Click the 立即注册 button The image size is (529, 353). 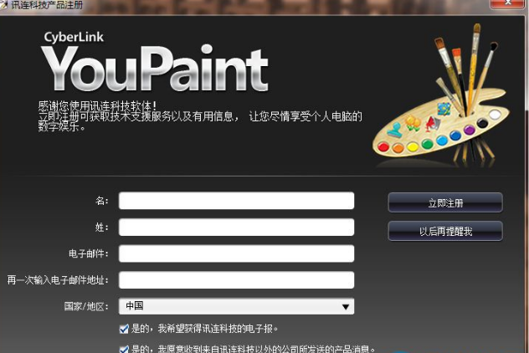pos(445,202)
